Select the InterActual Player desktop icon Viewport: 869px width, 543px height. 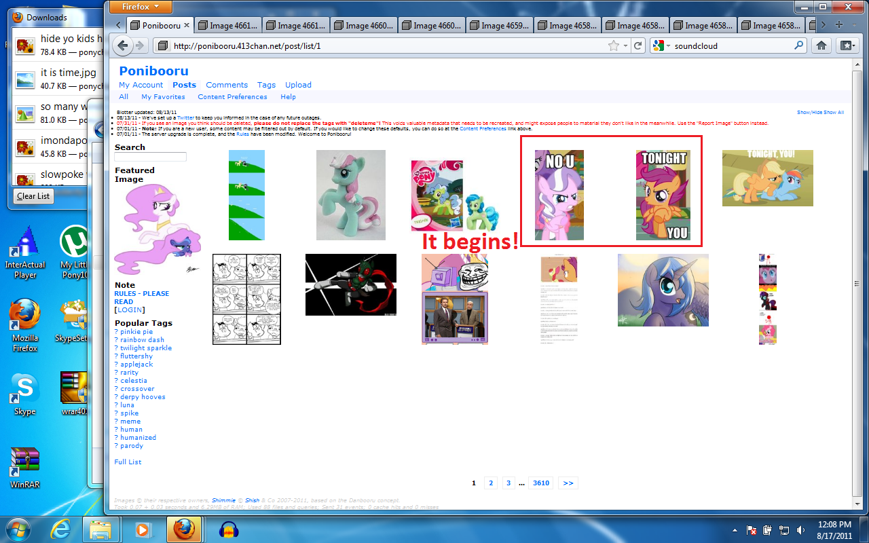pos(25,252)
